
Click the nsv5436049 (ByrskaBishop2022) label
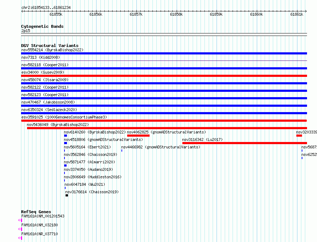[58, 125]
